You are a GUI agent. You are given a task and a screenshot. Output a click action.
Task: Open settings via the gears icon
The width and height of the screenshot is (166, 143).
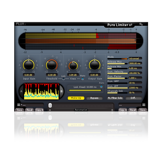[141, 24]
